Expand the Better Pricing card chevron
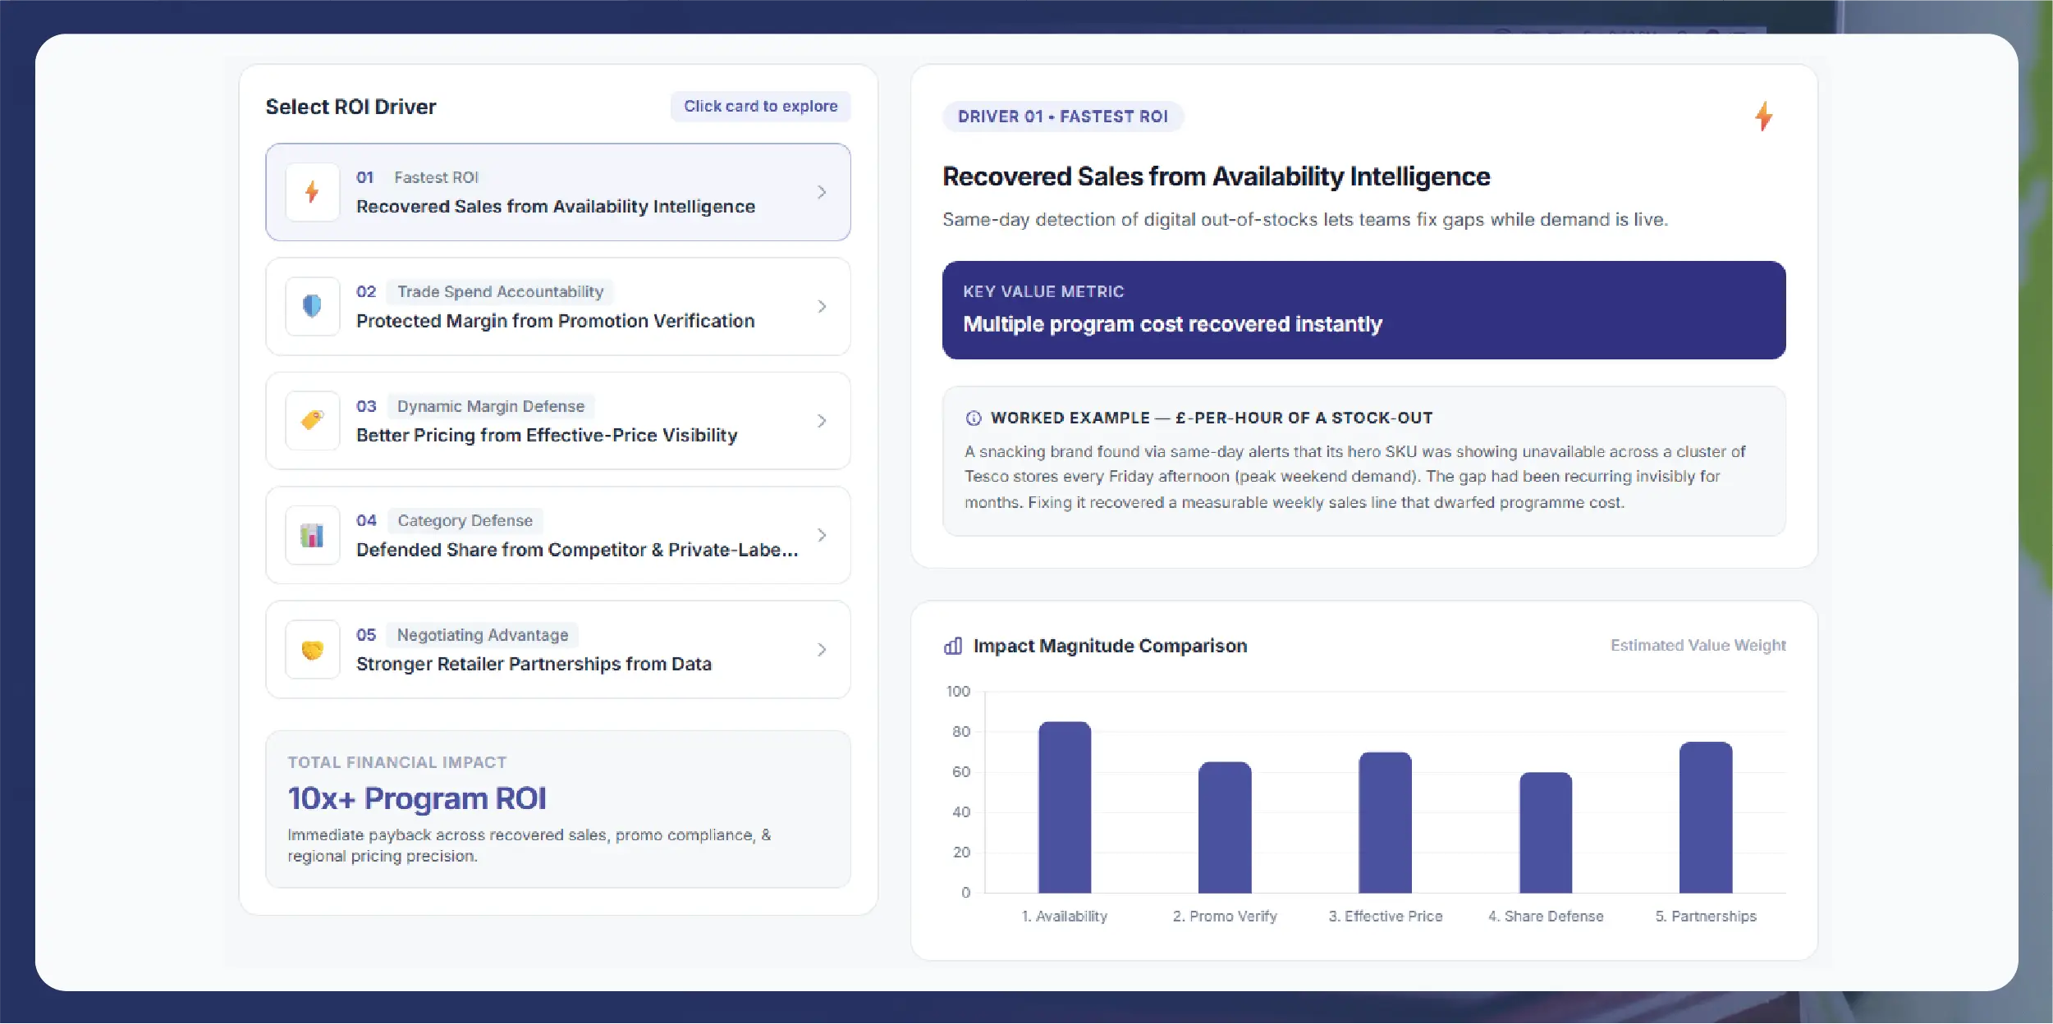The height and width of the screenshot is (1024, 2053). point(822,421)
